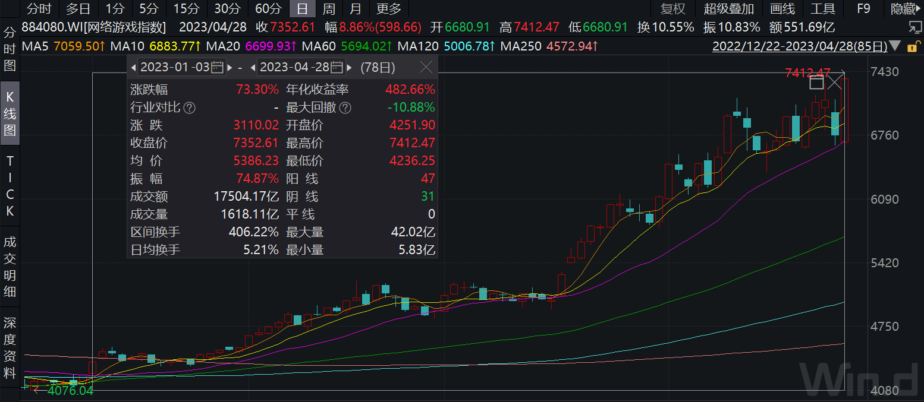924x402 pixels.
Task: Switch to 月 monthly tab
Action: coord(356,8)
